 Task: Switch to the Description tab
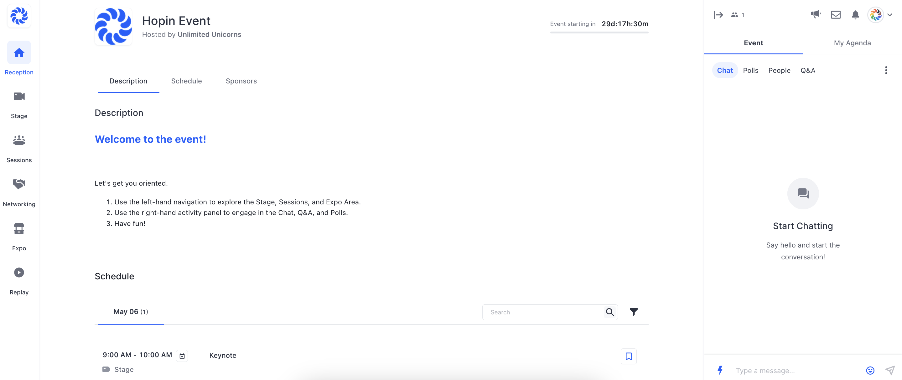(128, 81)
